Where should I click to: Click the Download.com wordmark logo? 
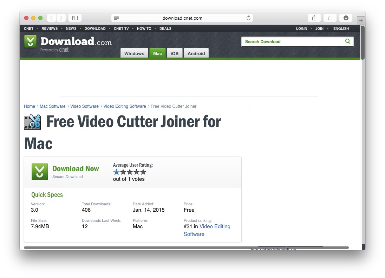pos(76,41)
